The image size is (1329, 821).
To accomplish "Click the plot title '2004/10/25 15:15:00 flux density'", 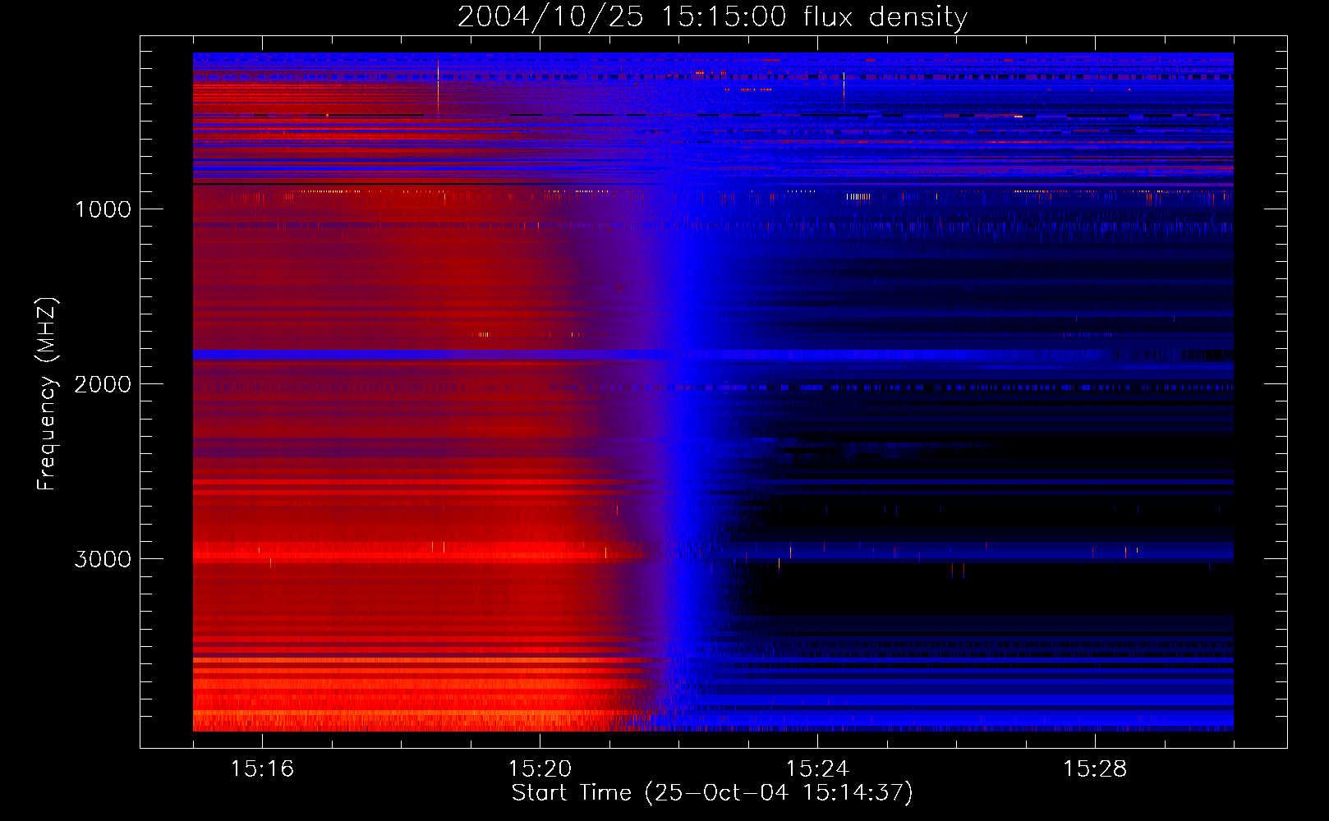I will point(712,17).
